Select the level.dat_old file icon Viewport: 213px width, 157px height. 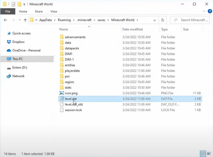click(x=62, y=104)
